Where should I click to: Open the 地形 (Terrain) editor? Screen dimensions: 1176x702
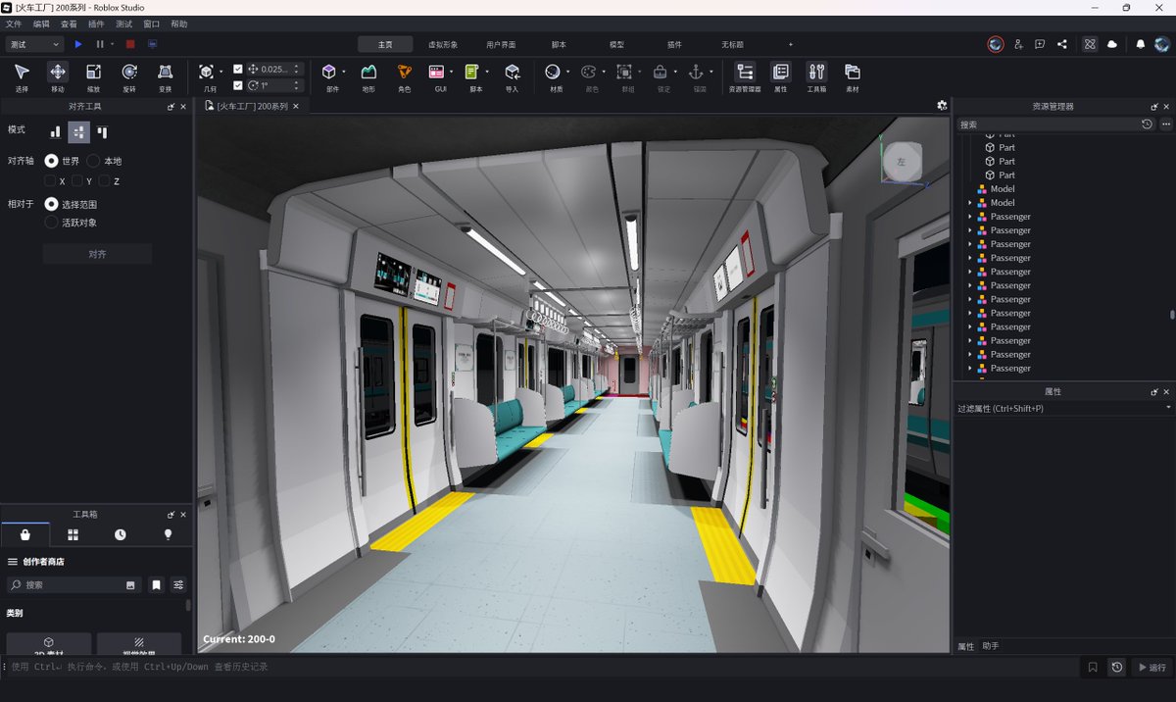pyautogui.click(x=368, y=76)
